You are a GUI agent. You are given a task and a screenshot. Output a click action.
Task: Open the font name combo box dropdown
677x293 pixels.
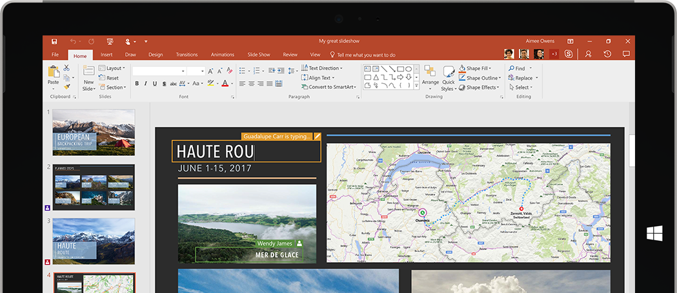[x=183, y=71]
